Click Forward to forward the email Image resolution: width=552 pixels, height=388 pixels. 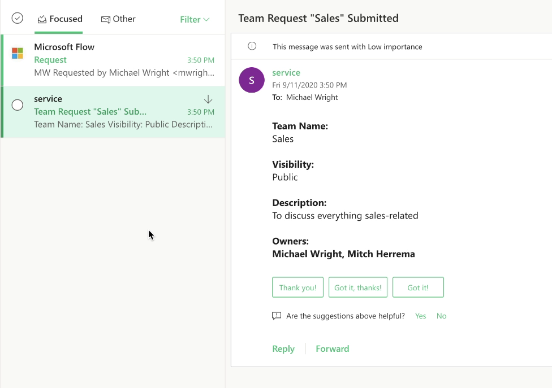point(332,348)
